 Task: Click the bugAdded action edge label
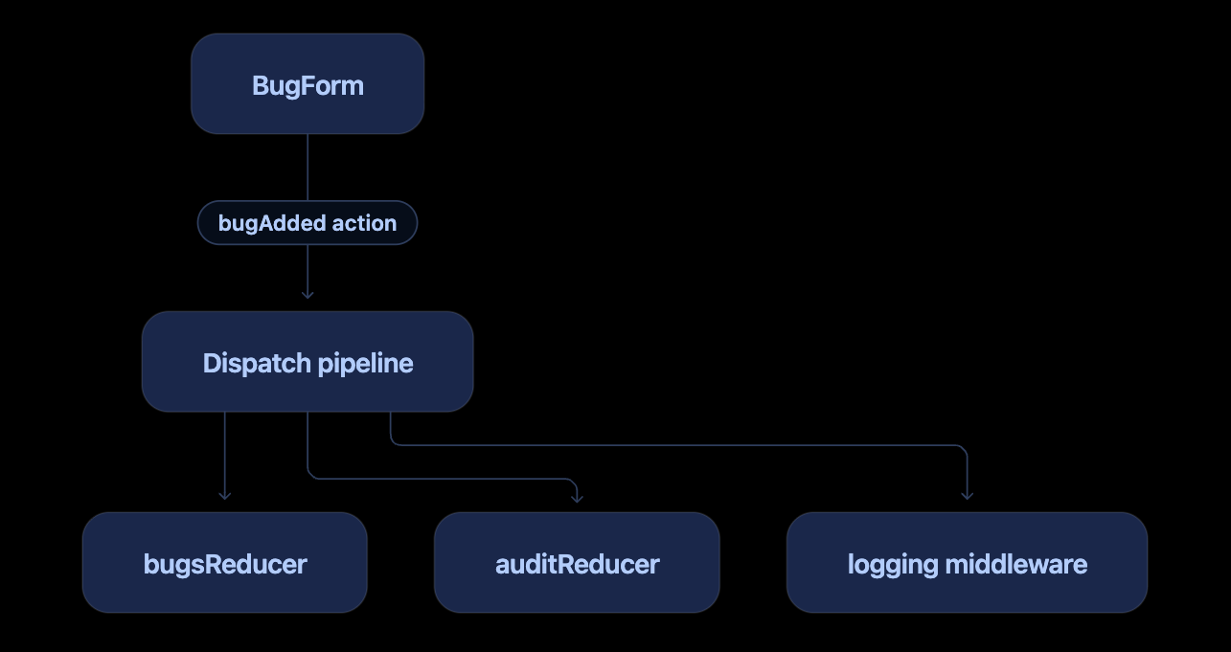click(308, 223)
